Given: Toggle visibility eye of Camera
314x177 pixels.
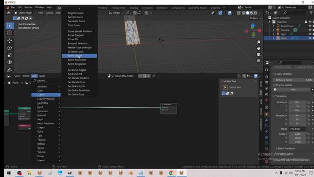Looking at the screenshot, I should point(310,30).
